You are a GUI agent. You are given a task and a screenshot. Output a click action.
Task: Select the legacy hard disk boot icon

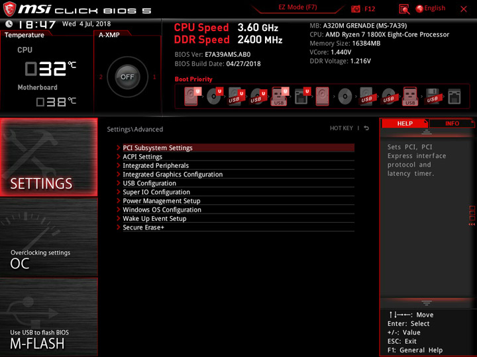(x=323, y=97)
